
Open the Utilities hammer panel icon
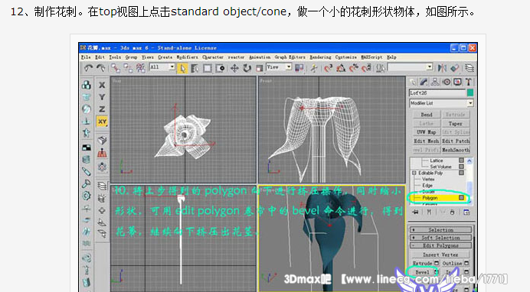(x=469, y=82)
